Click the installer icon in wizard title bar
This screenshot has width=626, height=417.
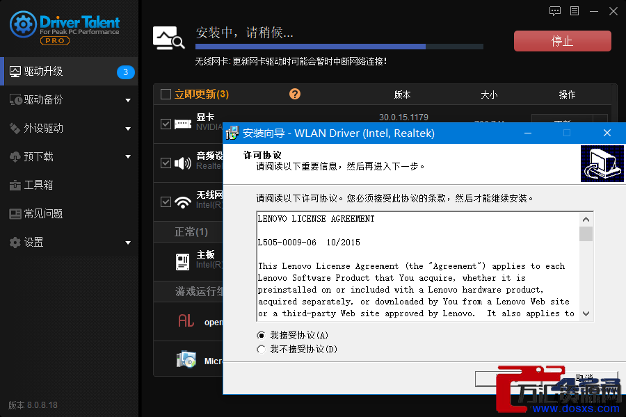click(x=232, y=133)
